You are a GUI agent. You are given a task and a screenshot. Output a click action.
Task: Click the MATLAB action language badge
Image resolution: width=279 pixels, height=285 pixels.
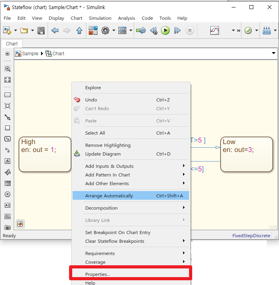(x=20, y=224)
